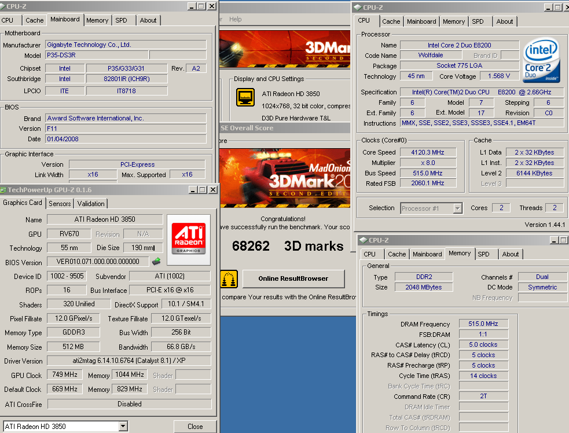Click the 68262 score value
Screen dimensions: 569x433
tap(251, 246)
